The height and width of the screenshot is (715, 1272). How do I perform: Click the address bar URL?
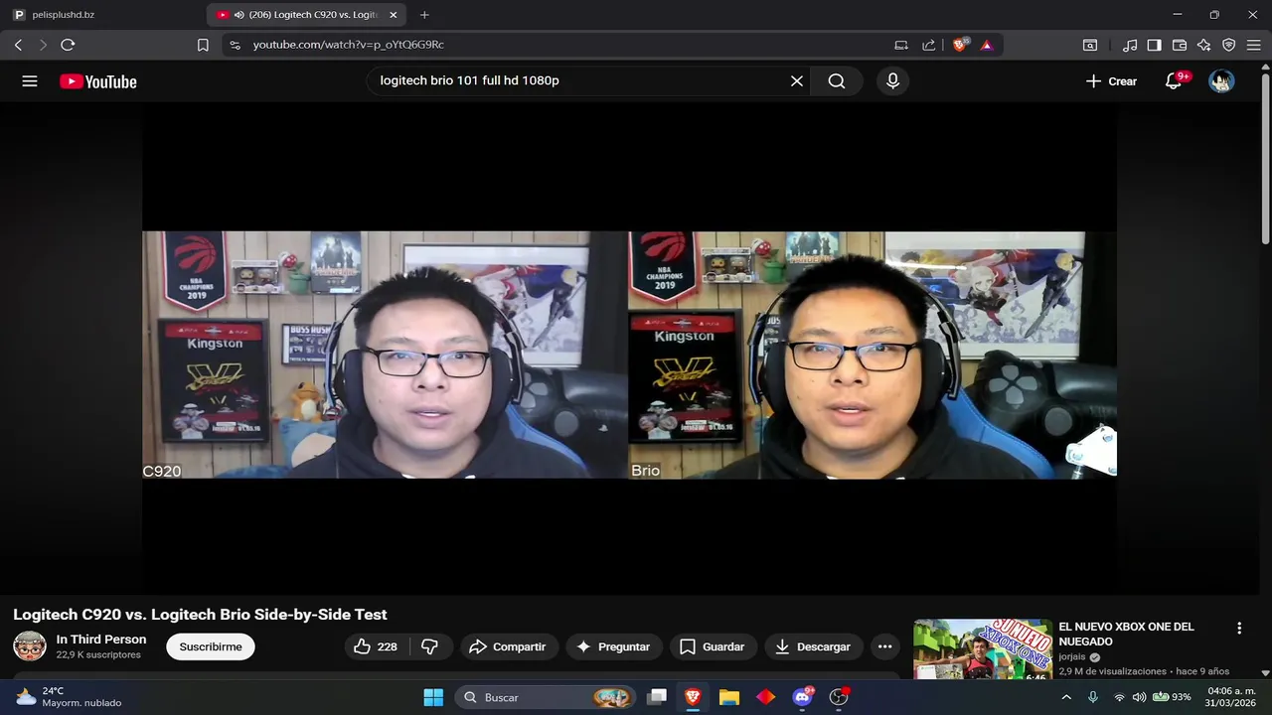[x=348, y=45]
